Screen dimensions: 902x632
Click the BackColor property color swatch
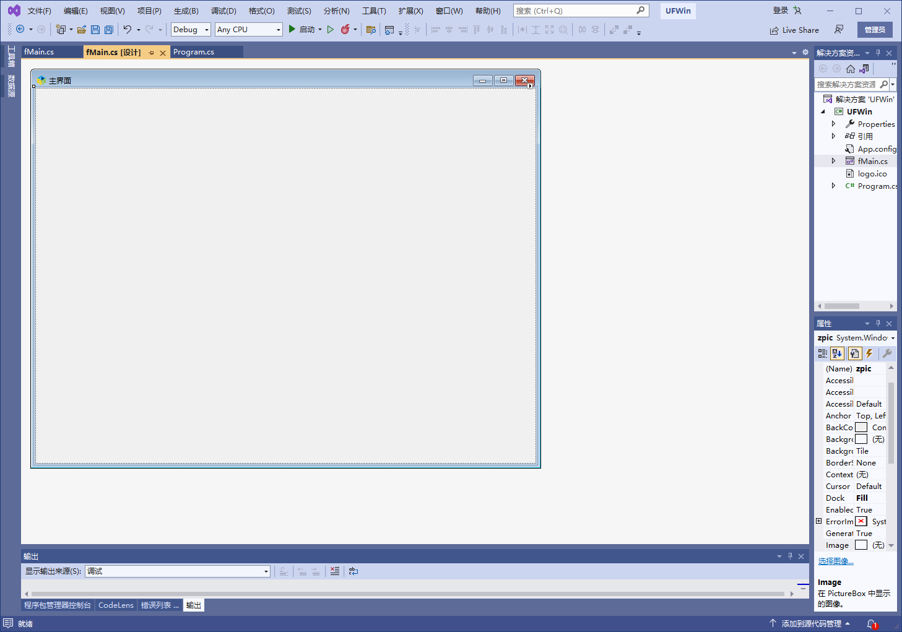point(861,427)
